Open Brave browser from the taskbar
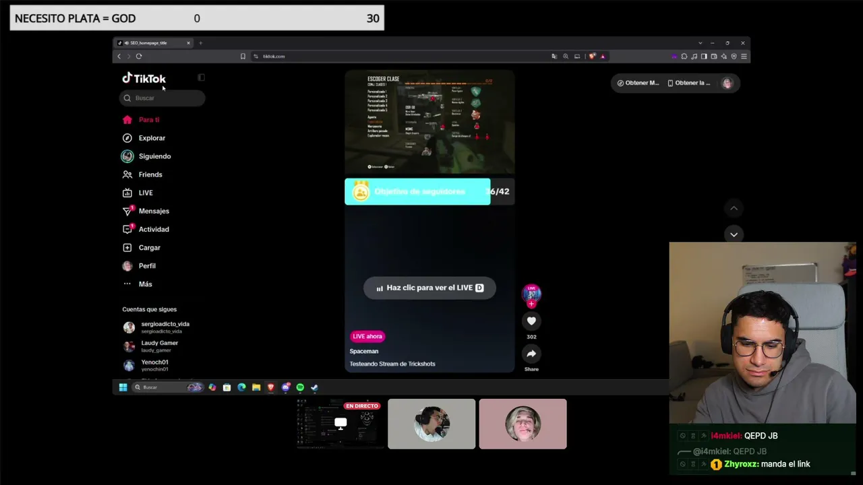The height and width of the screenshot is (485, 863). pyautogui.click(x=271, y=387)
